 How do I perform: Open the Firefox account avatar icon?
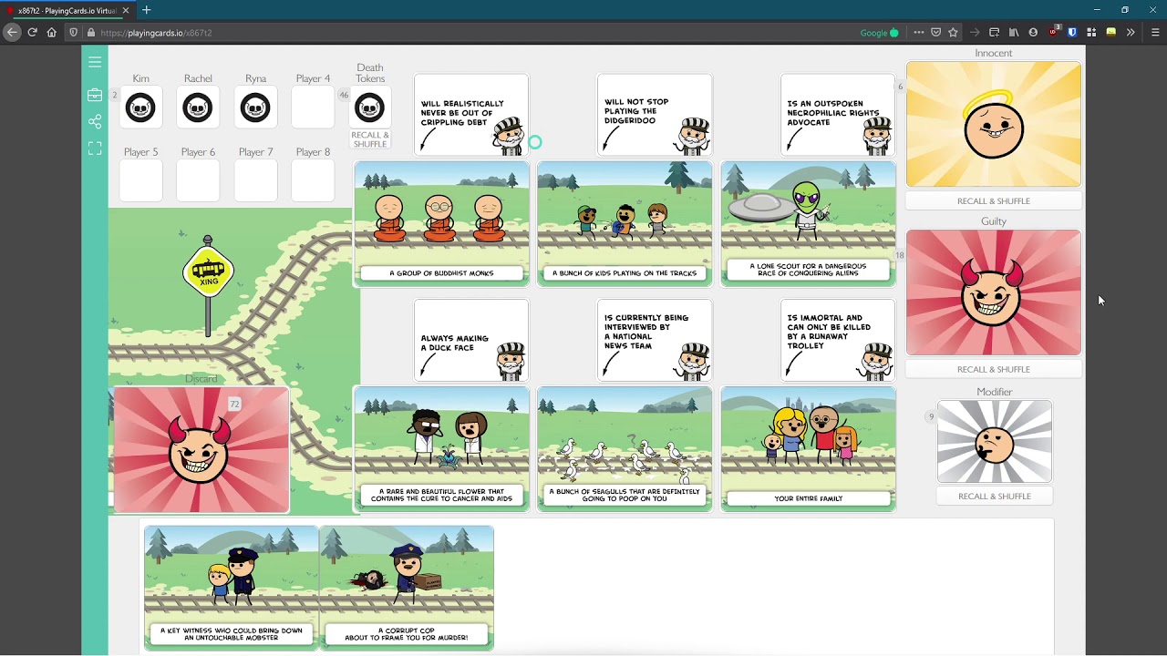point(1033,32)
